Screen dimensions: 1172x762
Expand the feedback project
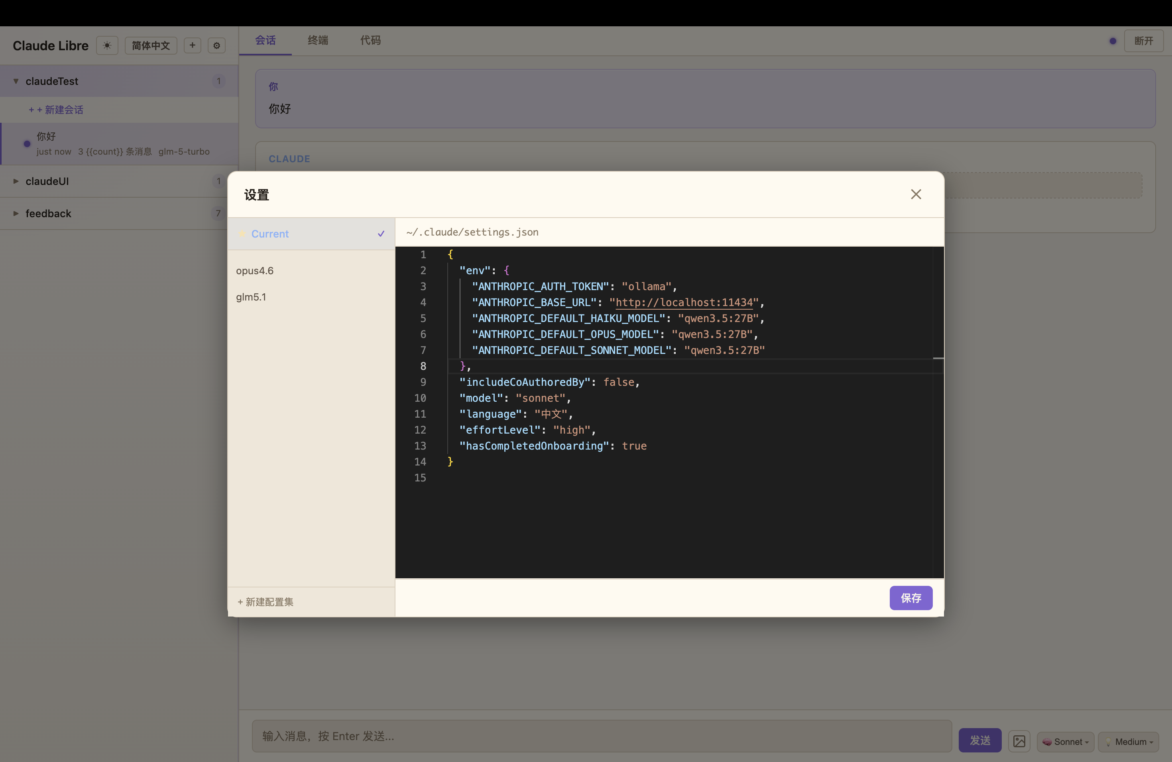coord(16,213)
